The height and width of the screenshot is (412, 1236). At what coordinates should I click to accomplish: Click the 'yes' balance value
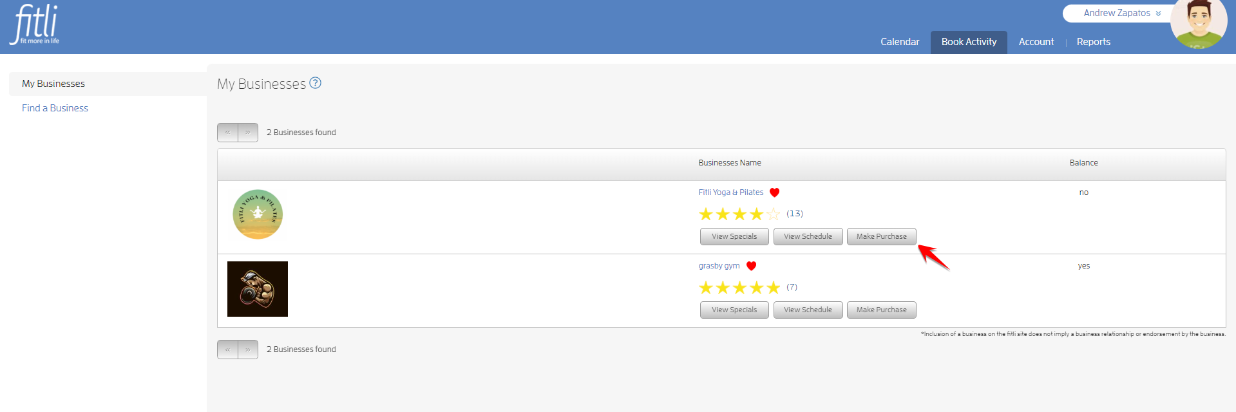tap(1084, 266)
